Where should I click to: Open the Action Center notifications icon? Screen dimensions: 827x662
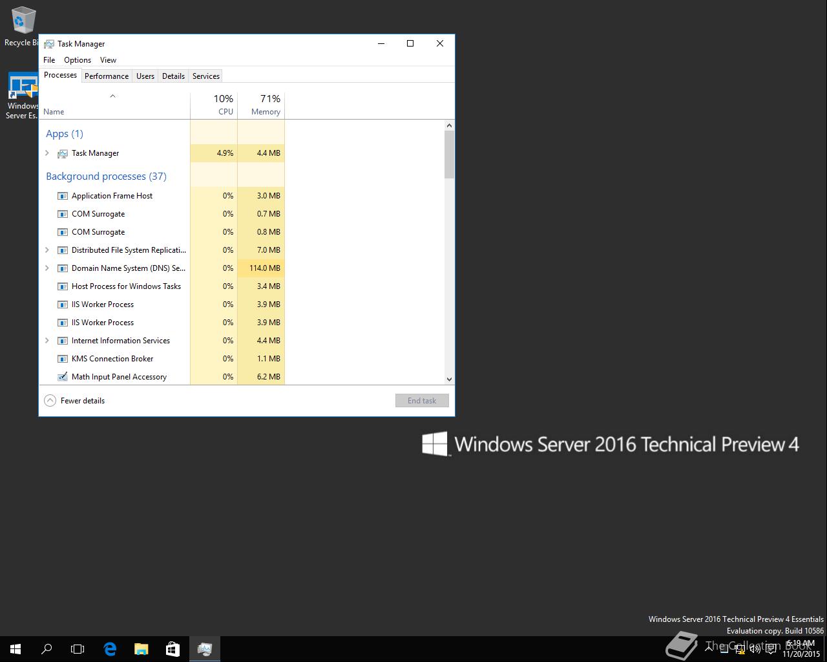point(771,649)
